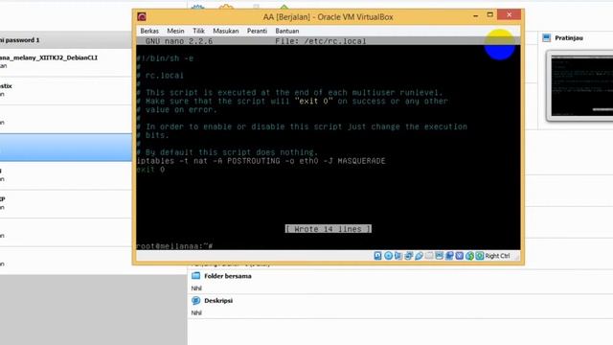Open the Tilik menu

pos(198,31)
